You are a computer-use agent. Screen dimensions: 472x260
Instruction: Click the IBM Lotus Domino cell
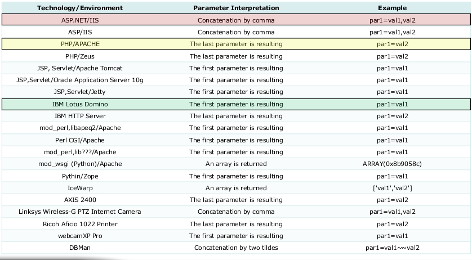point(79,104)
